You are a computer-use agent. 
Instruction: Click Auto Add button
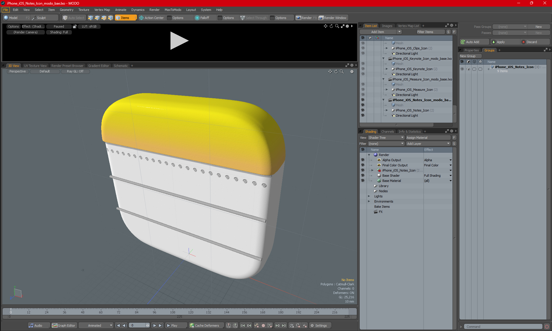(474, 42)
